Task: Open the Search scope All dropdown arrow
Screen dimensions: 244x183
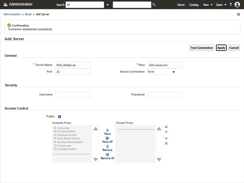Action: (x=108, y=5)
